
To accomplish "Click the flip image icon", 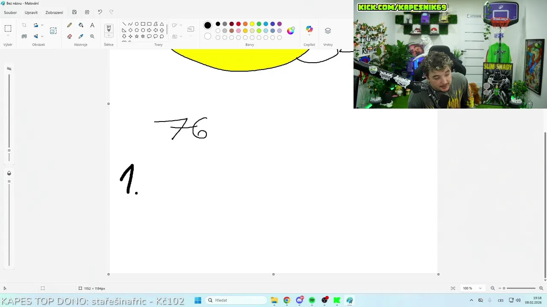I will pyautogui.click(x=36, y=36).
